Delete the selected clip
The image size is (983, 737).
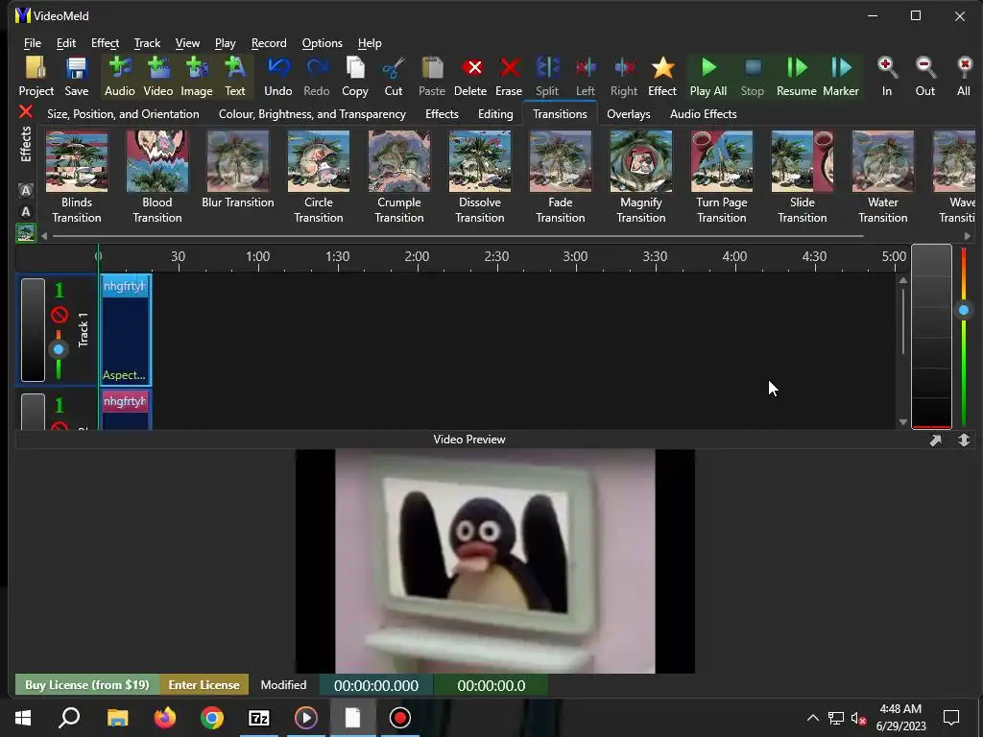point(470,77)
